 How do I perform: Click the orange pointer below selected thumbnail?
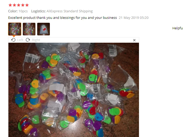pyautogui.click(x=14, y=36)
